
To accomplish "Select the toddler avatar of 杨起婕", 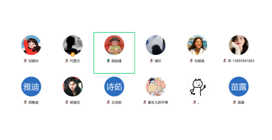I will pyautogui.click(x=114, y=45).
